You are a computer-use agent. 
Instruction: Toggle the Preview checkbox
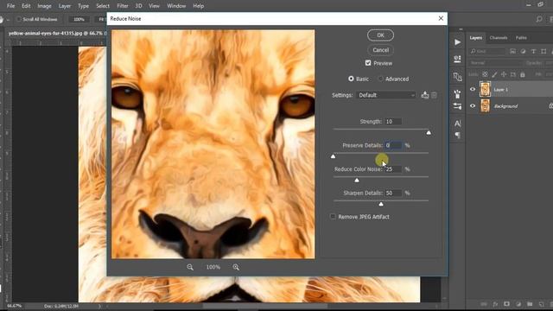[368, 63]
